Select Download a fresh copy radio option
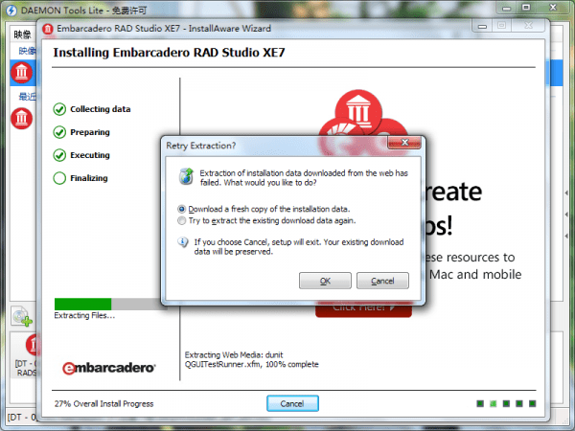575x431 pixels. click(181, 209)
